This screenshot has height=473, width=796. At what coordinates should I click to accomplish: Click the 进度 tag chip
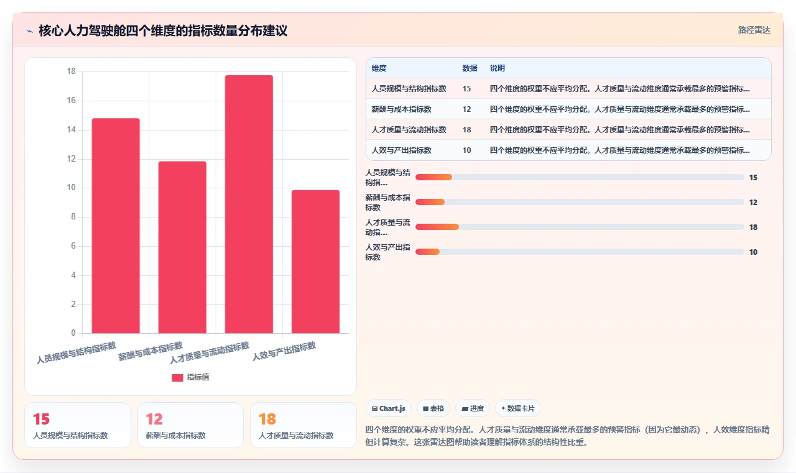tap(473, 408)
